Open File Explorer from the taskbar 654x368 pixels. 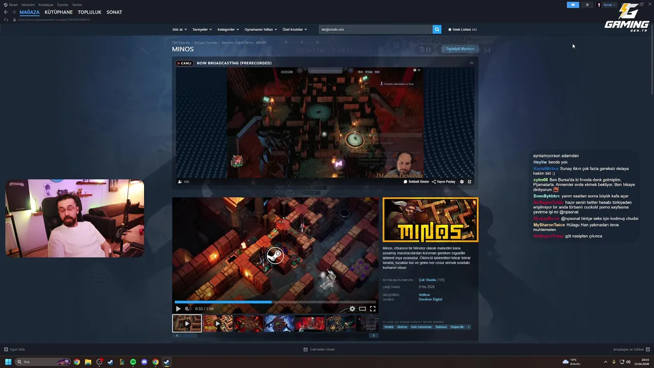click(x=88, y=362)
